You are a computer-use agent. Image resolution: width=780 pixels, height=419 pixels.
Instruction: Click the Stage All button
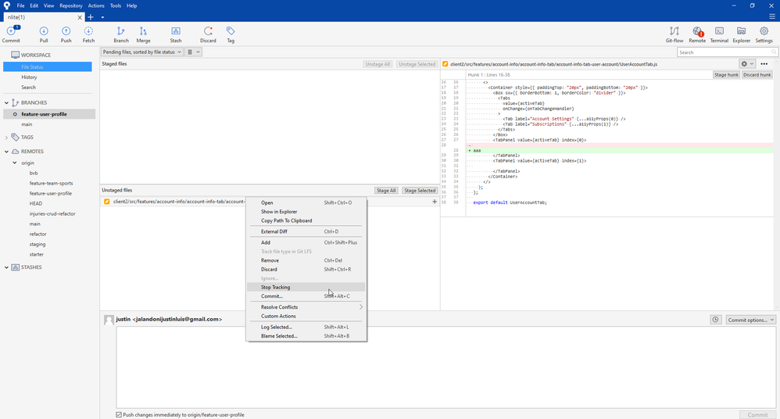pos(386,191)
